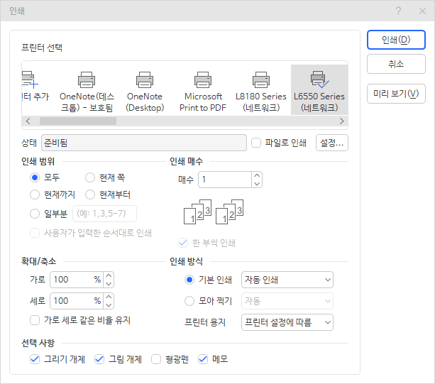This screenshot has height=384, width=435.
Task: Click the printer list horizontal scrollbar thumb
Action: coord(78,121)
